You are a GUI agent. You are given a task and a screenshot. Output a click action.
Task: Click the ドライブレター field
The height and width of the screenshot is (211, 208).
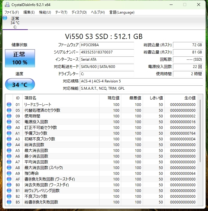click(107, 74)
